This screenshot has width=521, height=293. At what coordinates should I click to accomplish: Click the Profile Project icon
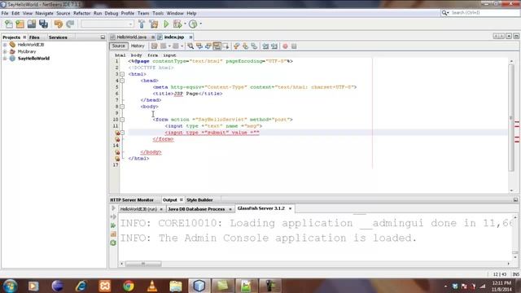point(193,24)
